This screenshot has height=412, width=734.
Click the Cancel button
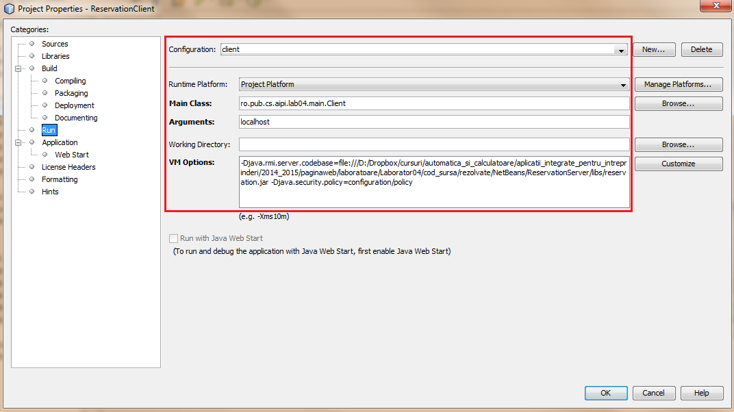tap(653, 394)
